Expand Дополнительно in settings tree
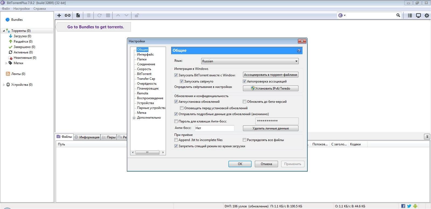Image resolution: width=431 pixels, height=209 pixels. point(134,118)
